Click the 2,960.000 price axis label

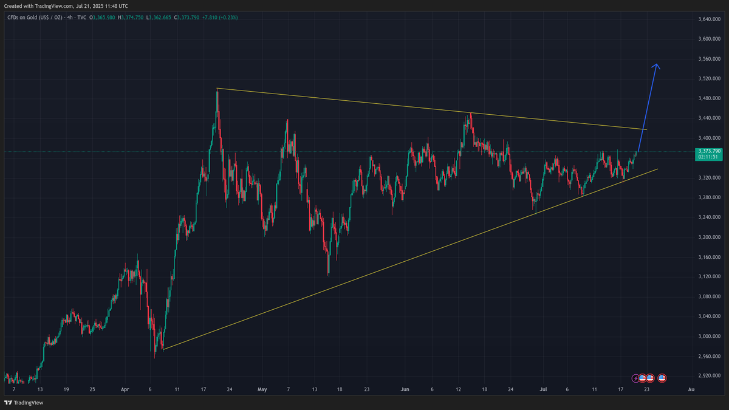(x=710, y=355)
